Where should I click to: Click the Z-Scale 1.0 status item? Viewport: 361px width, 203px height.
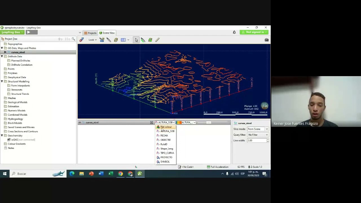[255, 167]
